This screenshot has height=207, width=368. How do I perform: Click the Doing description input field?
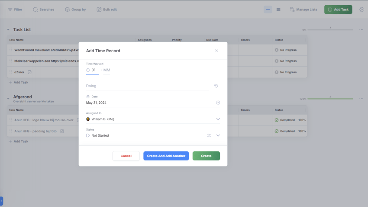[x=147, y=86]
